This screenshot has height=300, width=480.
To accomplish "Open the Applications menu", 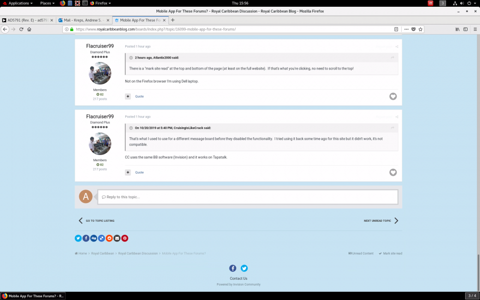I will [17, 3].
